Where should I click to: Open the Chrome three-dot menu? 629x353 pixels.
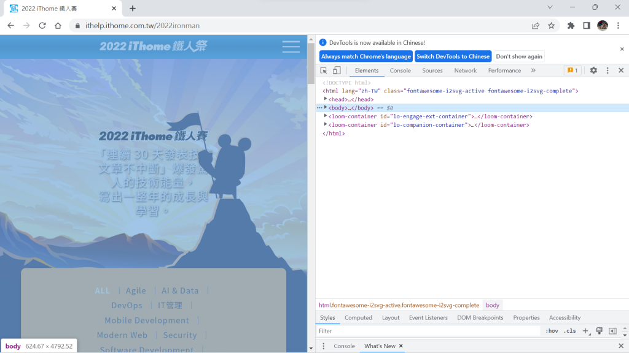[x=618, y=26]
